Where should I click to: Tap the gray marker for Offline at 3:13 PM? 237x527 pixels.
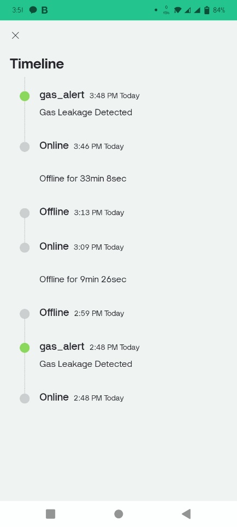[25, 213]
